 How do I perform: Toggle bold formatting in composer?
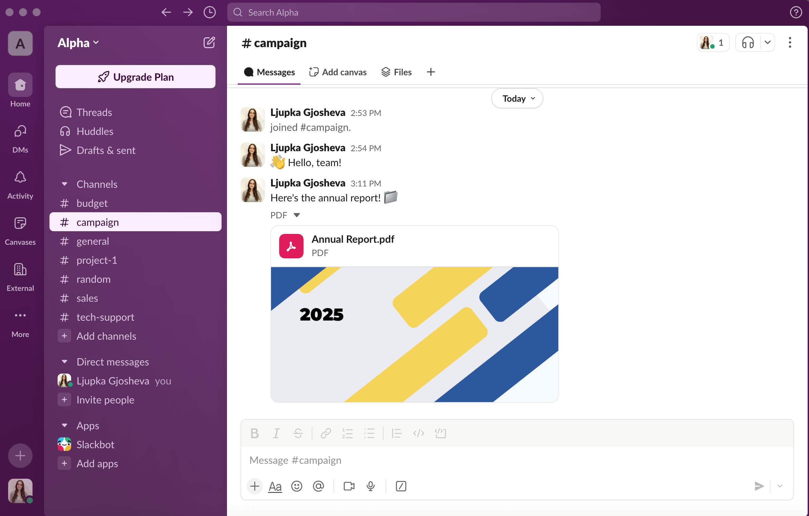click(x=254, y=433)
